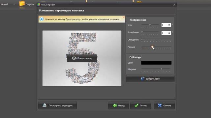The image size is (211, 118).
Task: Click the green checkmark icon on Готово
Action: 136,106
